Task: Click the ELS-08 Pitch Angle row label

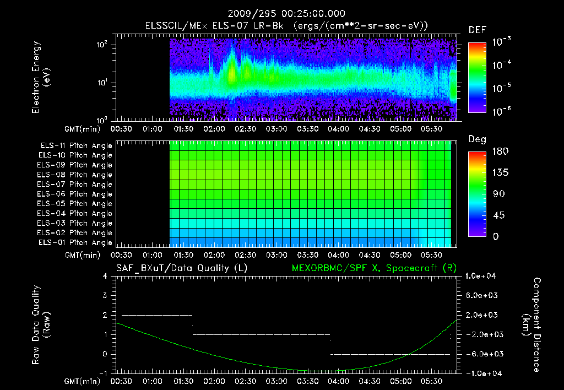Action: (74, 175)
